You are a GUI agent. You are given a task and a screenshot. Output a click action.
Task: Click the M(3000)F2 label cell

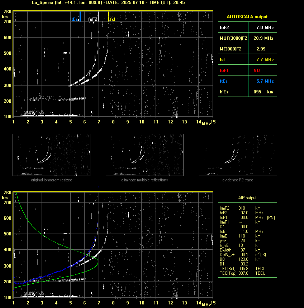click(233, 49)
